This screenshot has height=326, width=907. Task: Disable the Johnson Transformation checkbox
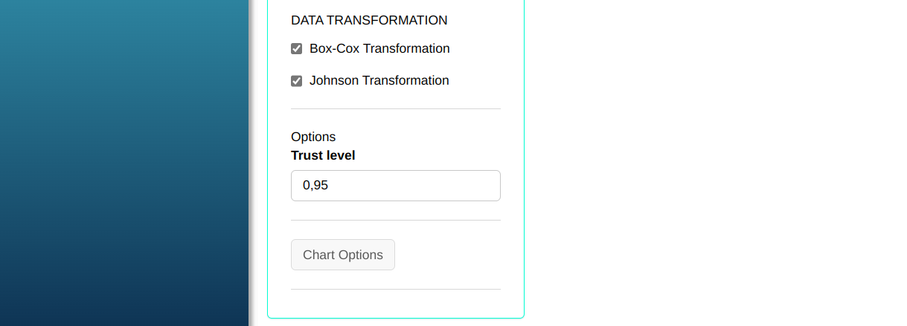pyautogui.click(x=296, y=81)
